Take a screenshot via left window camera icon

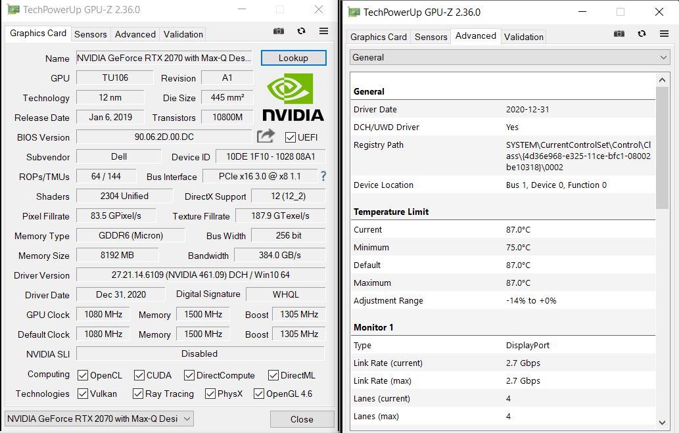pyautogui.click(x=279, y=31)
